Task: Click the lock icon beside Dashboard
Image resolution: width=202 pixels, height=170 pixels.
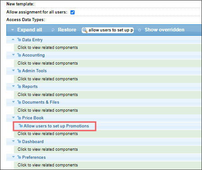Action: pos(19,141)
